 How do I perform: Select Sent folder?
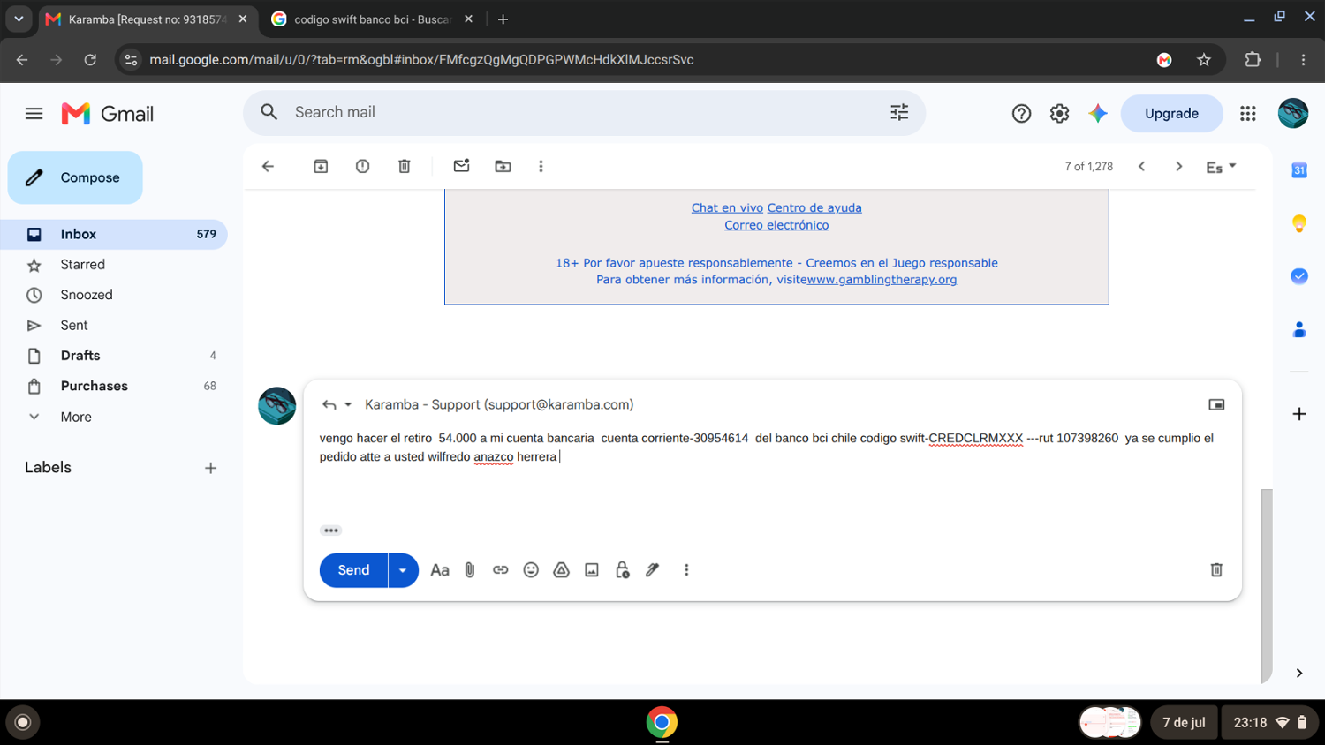tap(114, 326)
